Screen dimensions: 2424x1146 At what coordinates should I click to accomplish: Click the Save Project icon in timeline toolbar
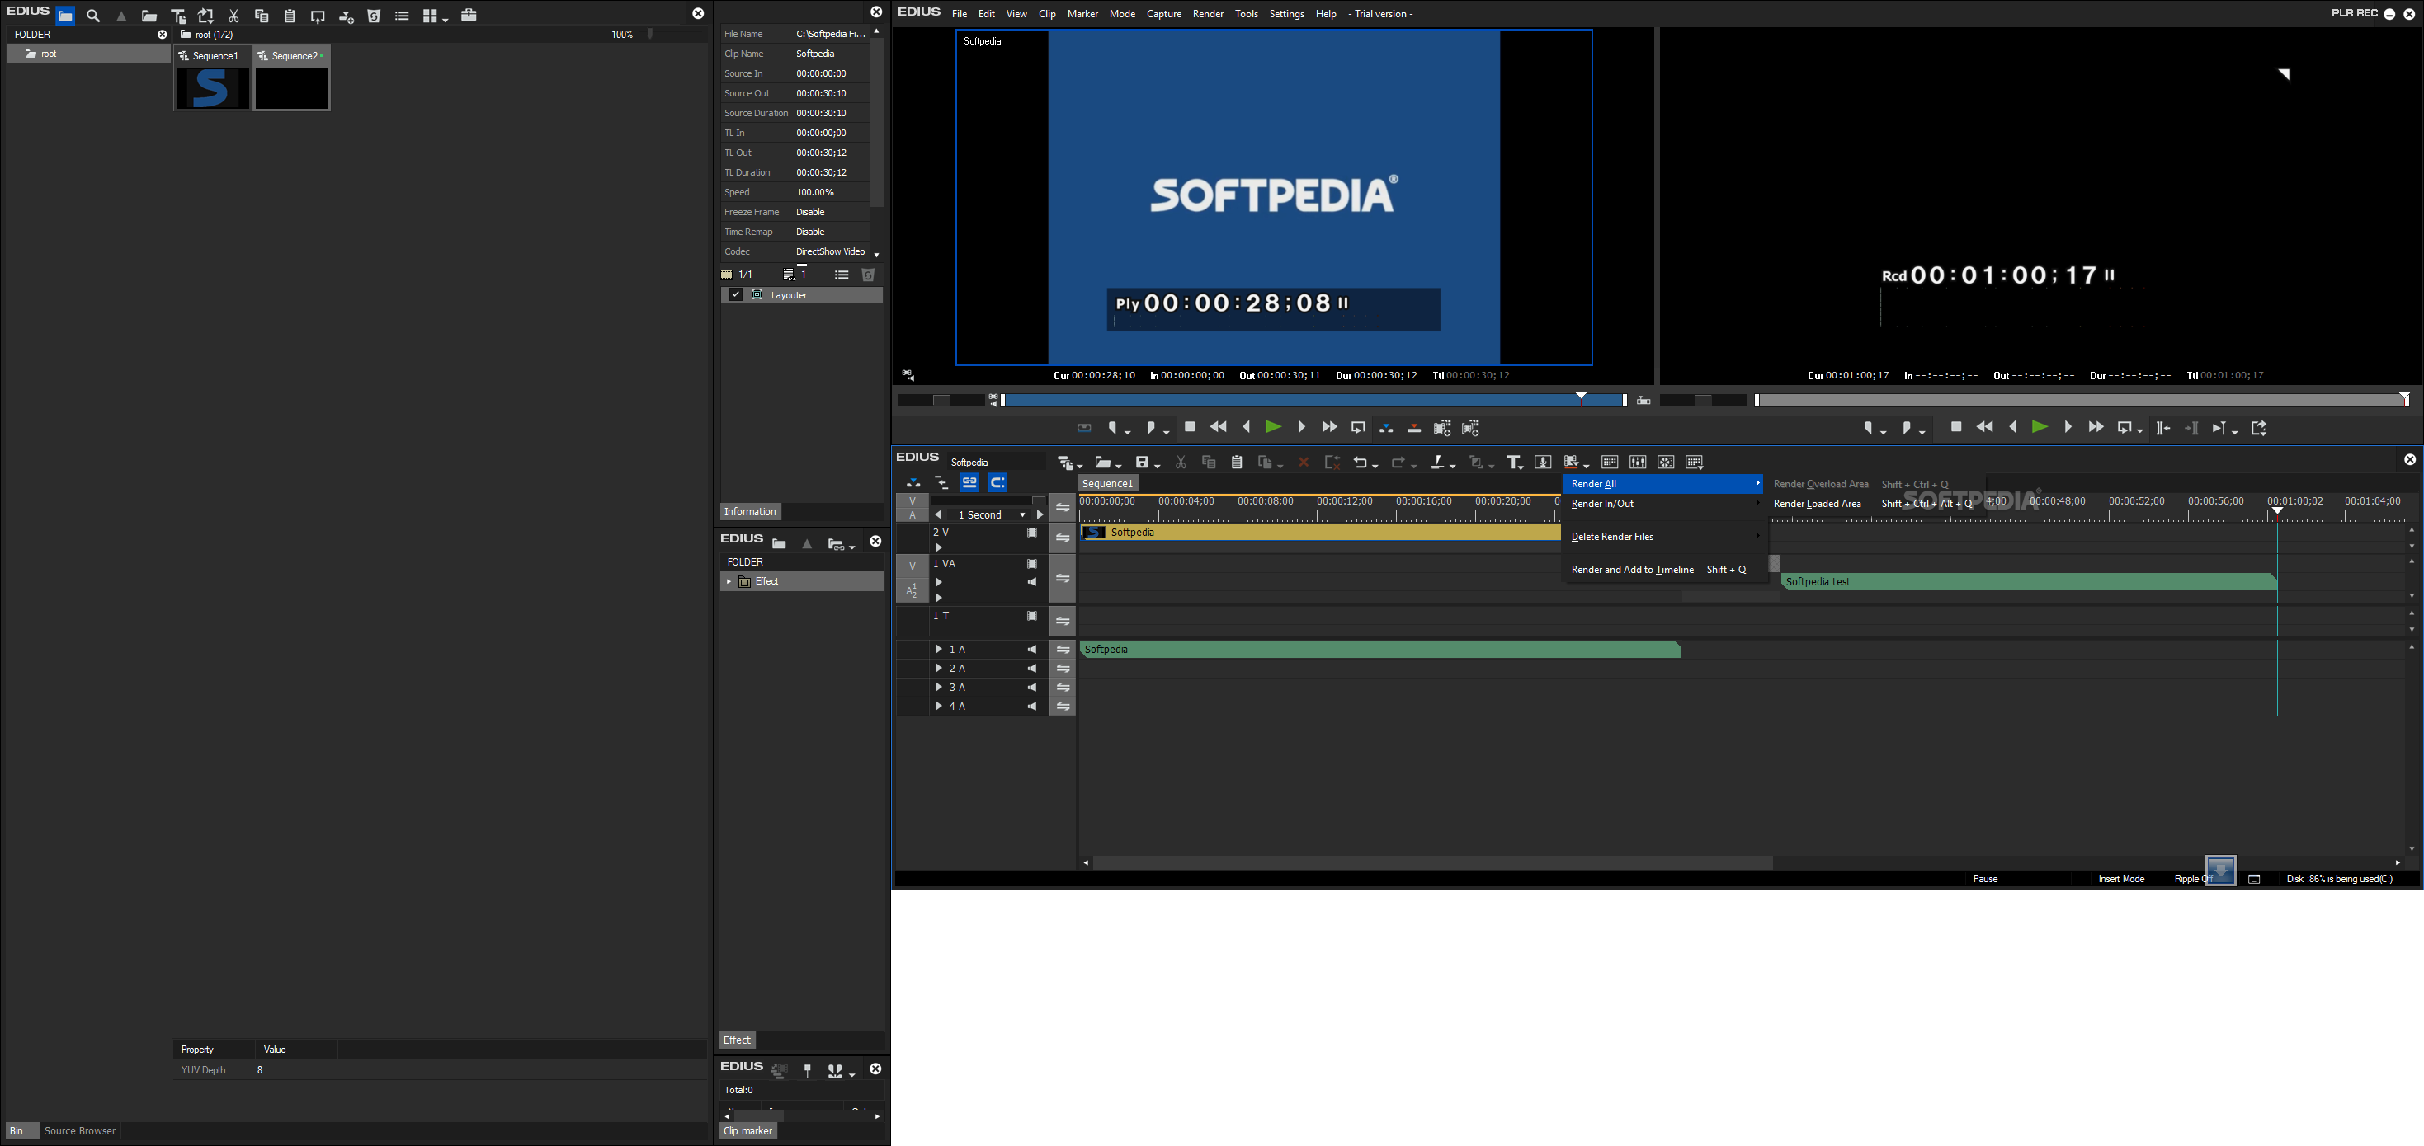1143,463
